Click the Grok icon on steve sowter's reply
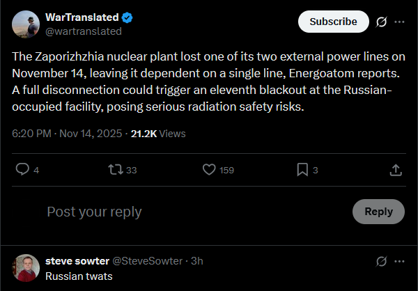Screen dimensions: 418x291 coord(381,262)
